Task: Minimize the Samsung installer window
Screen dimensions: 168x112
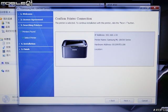Action: [143, 8]
